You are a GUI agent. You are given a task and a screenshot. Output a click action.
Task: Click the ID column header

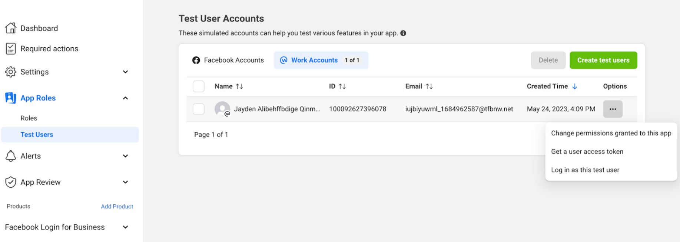click(x=332, y=86)
